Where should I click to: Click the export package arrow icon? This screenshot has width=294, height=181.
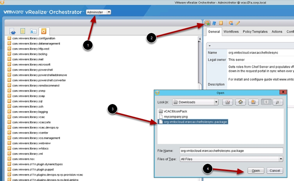point(231,23)
